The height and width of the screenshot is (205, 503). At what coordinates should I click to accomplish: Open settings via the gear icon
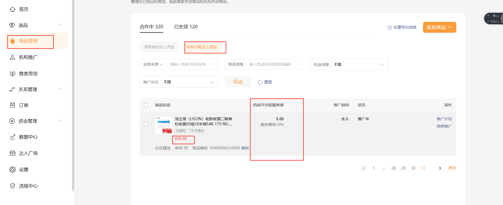tap(13, 170)
